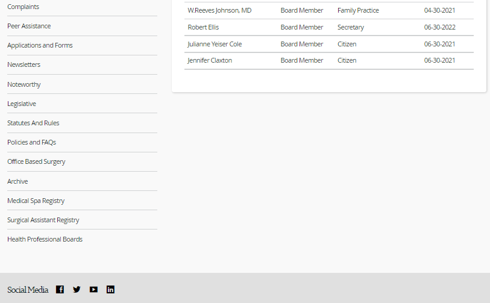Select the Secretary cell for Robert Ellis
The height and width of the screenshot is (303, 490).
point(351,27)
